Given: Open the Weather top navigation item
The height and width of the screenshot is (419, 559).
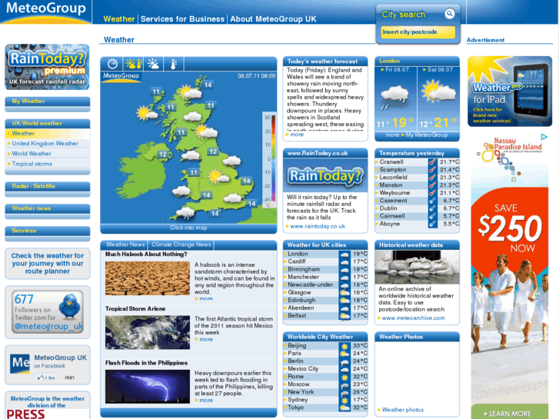Looking at the screenshot, I should 119,19.
